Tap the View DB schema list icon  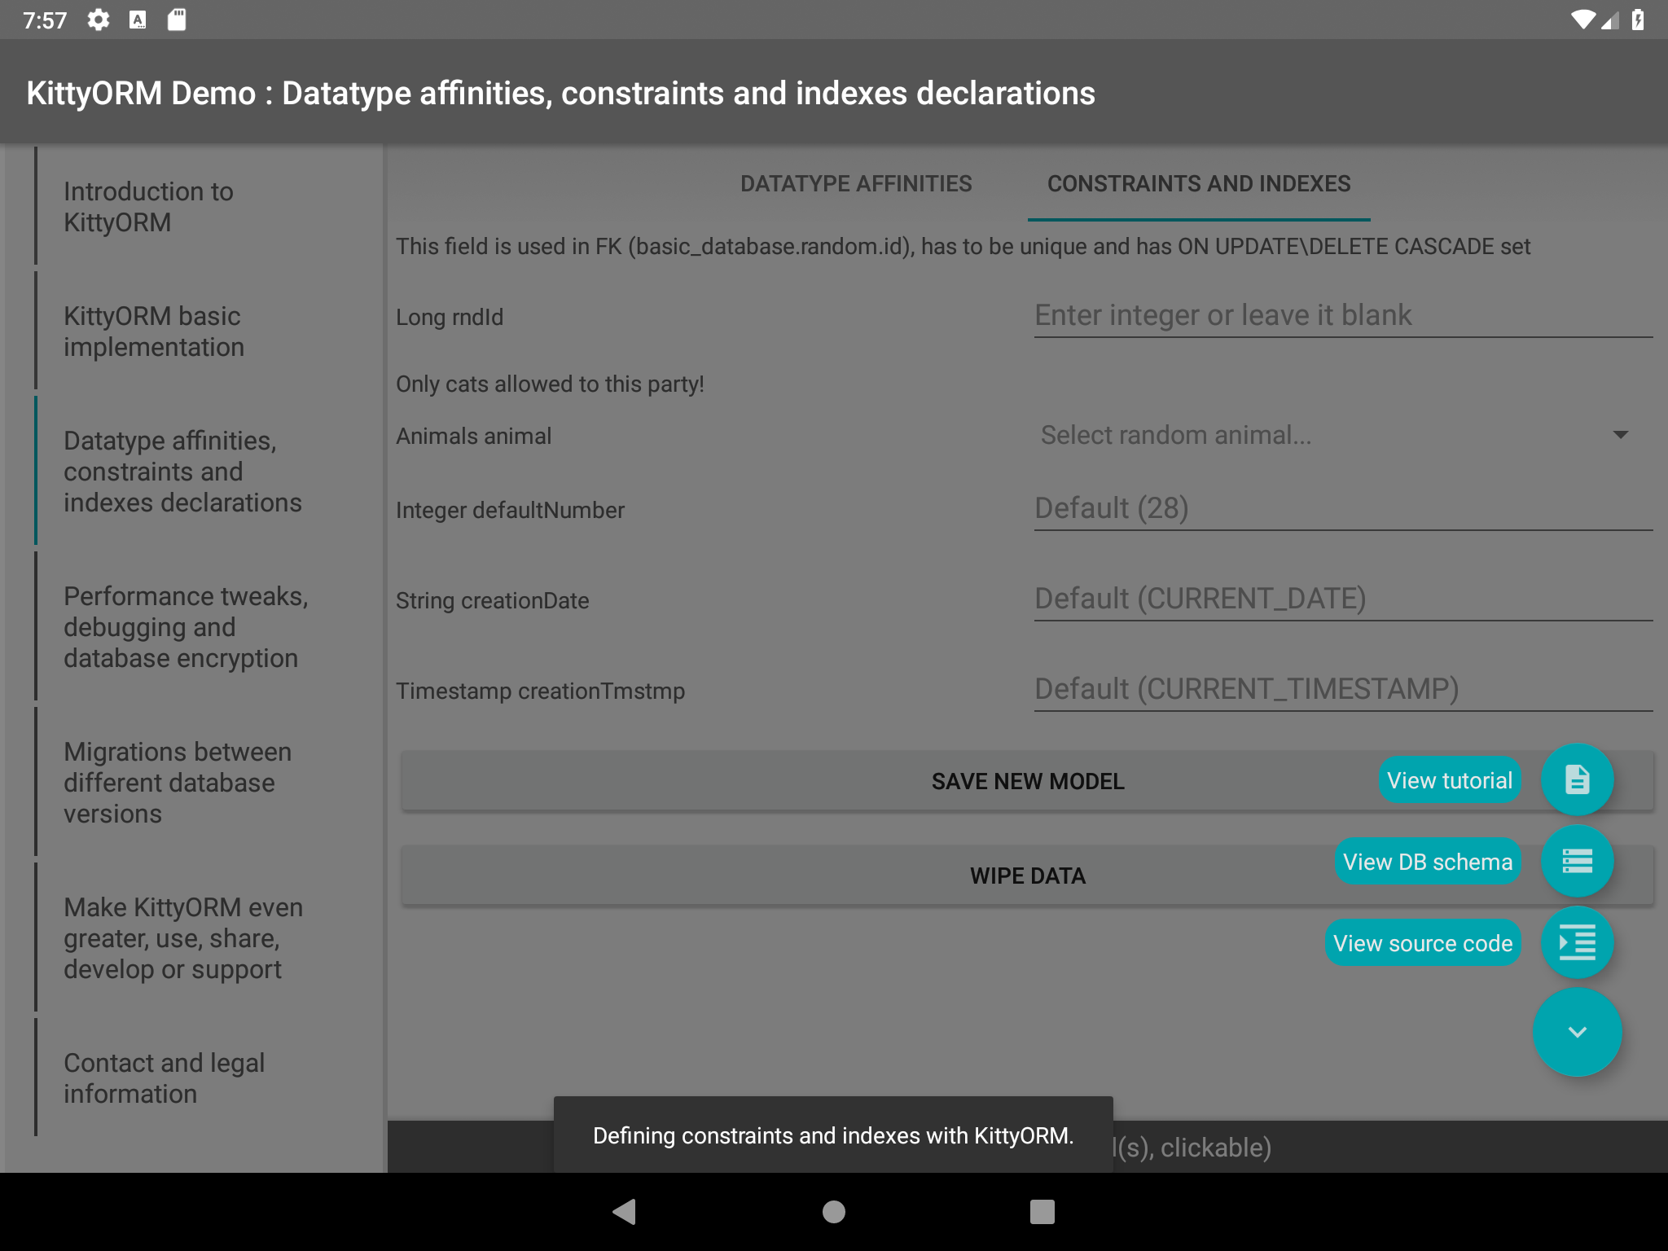click(1577, 861)
